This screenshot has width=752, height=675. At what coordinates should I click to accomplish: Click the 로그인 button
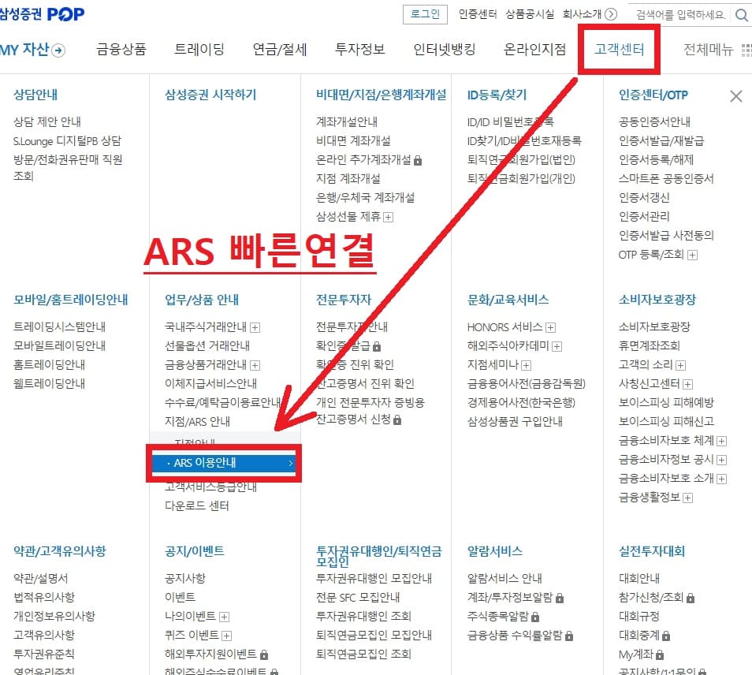[425, 14]
